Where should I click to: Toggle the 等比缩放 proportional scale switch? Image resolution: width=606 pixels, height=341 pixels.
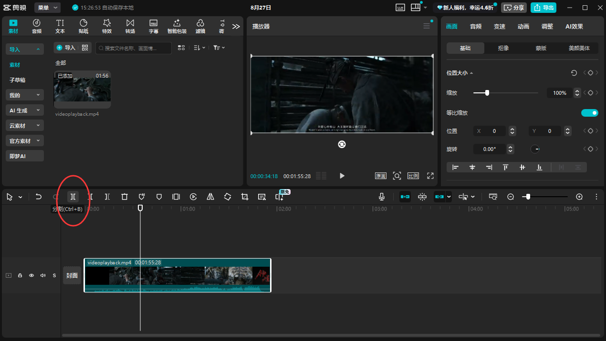pos(589,113)
